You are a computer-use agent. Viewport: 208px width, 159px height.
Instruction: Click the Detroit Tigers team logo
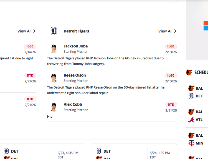[x=54, y=31]
